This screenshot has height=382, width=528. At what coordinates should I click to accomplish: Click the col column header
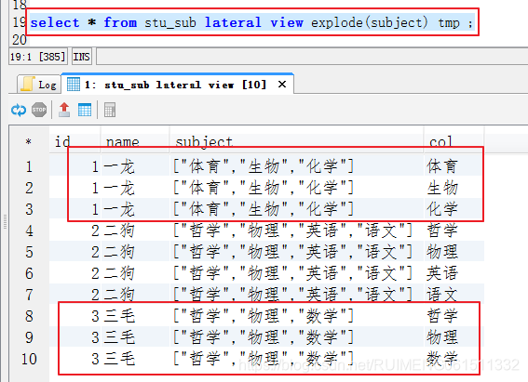coord(454,141)
